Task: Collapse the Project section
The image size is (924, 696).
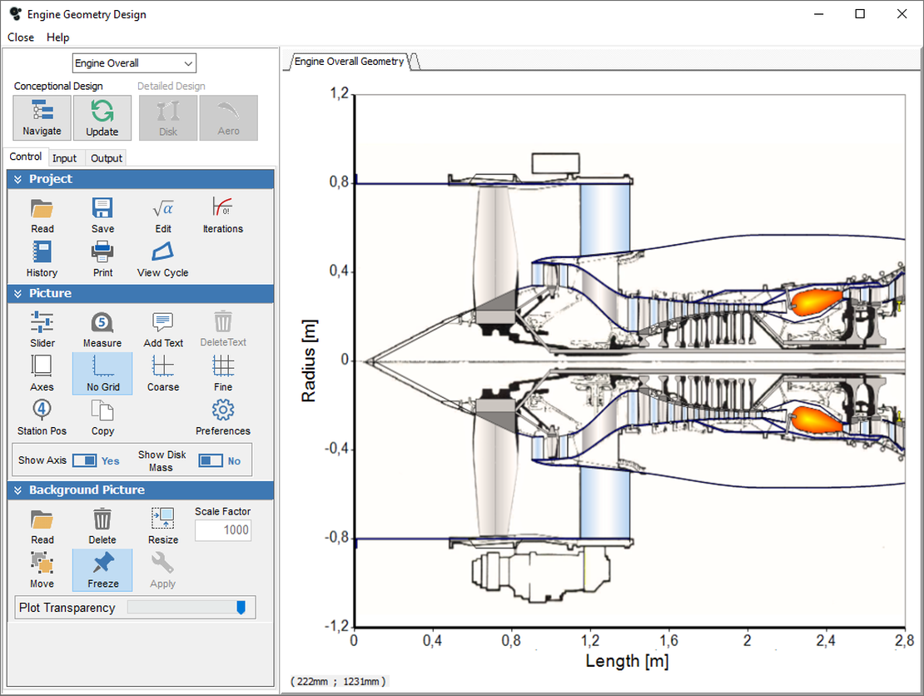Action: 17,179
